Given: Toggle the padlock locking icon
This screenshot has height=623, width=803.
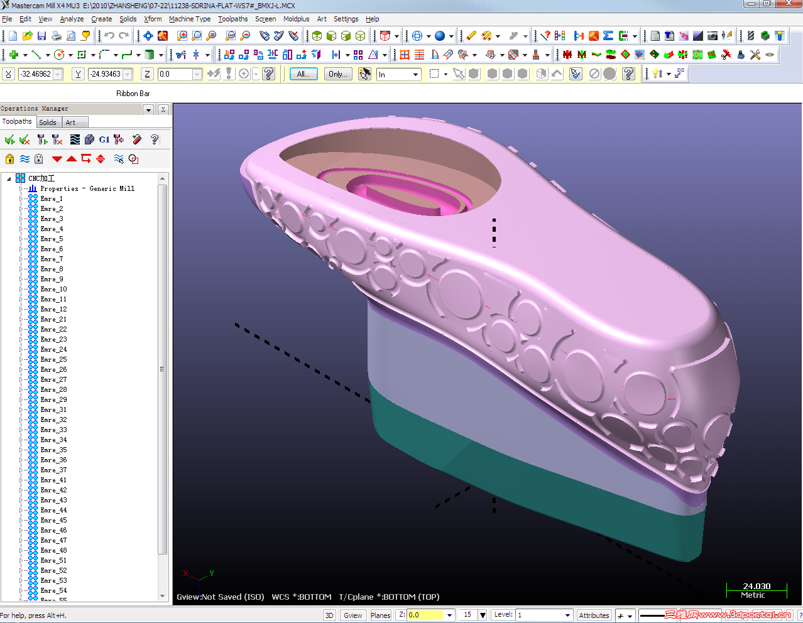Looking at the screenshot, I should [9, 159].
